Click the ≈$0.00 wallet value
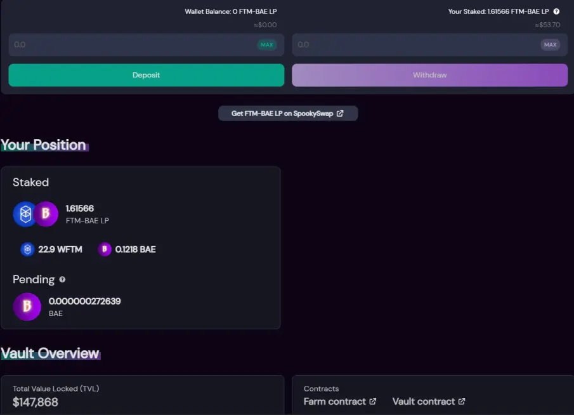 click(265, 25)
